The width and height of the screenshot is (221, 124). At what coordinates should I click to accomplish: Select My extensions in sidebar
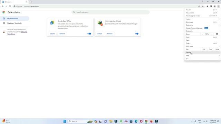(x=15, y=18)
